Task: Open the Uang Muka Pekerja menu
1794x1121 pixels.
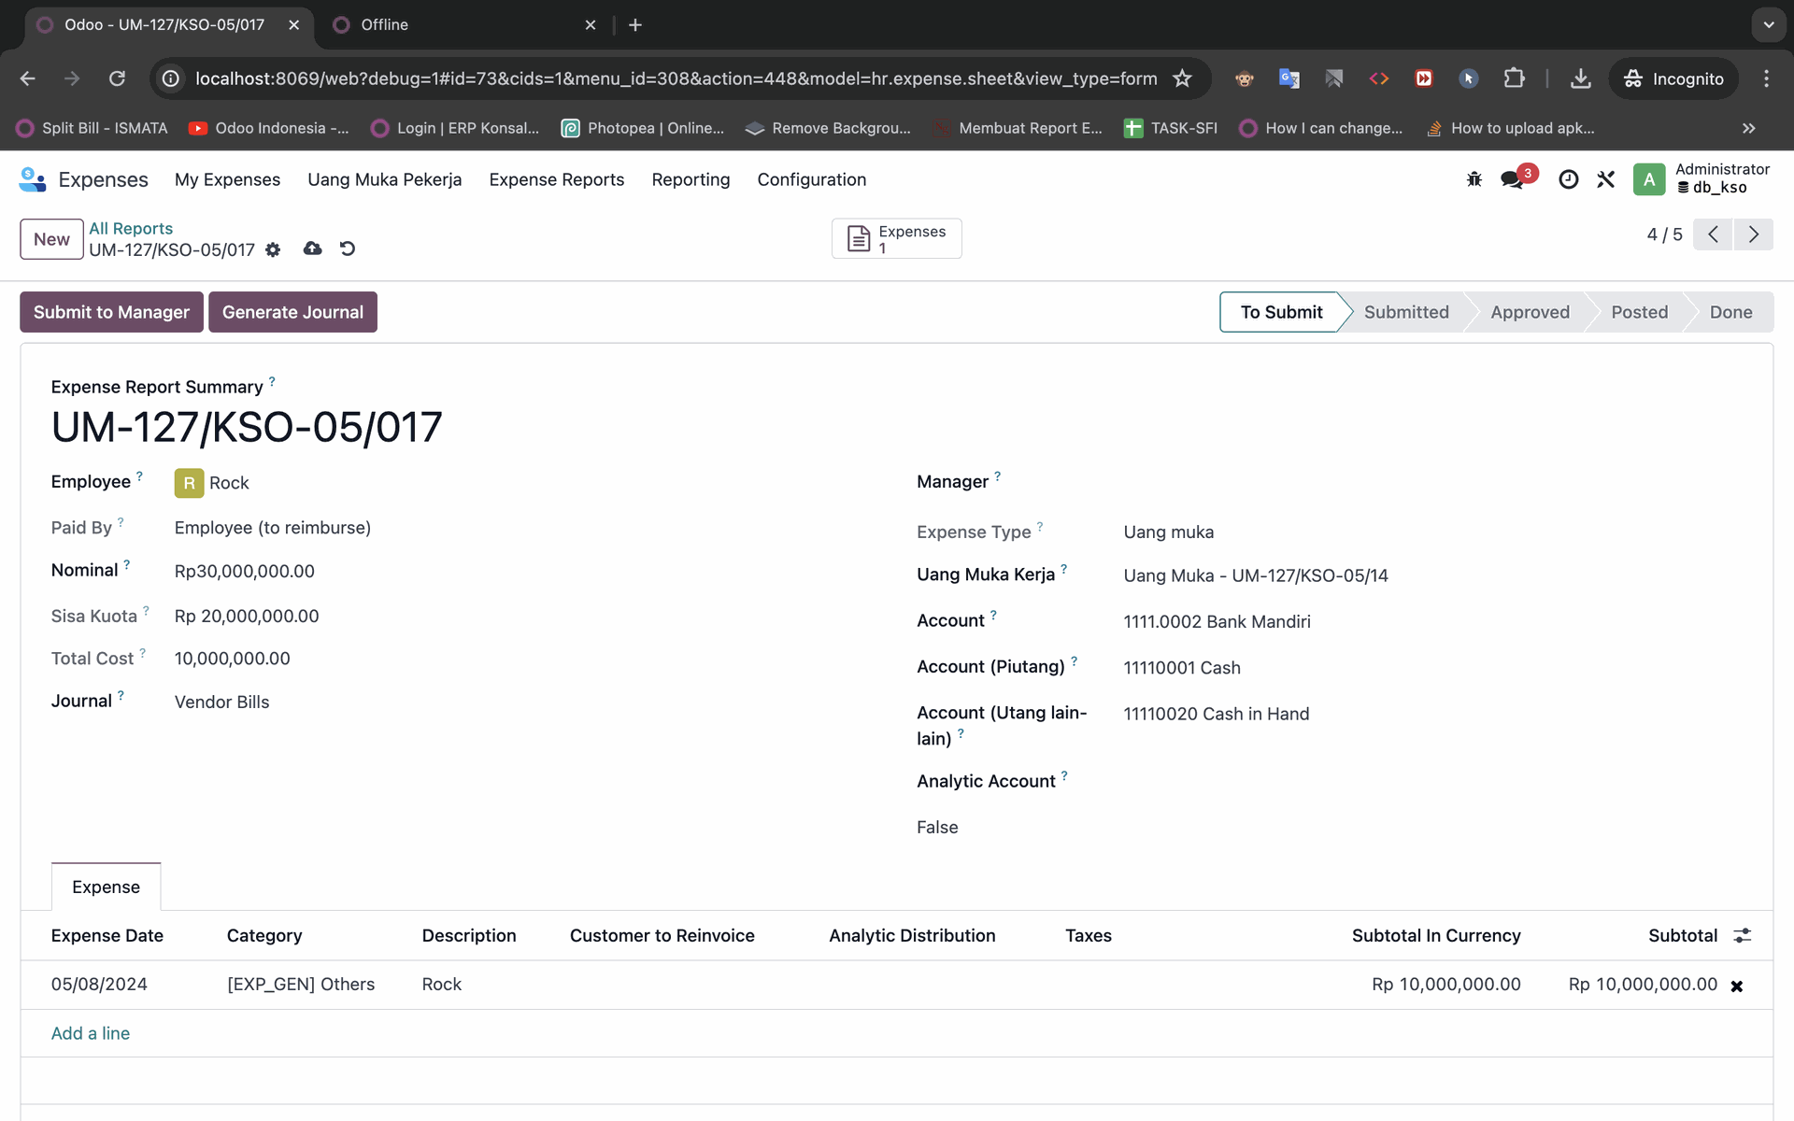Action: pyautogui.click(x=384, y=179)
